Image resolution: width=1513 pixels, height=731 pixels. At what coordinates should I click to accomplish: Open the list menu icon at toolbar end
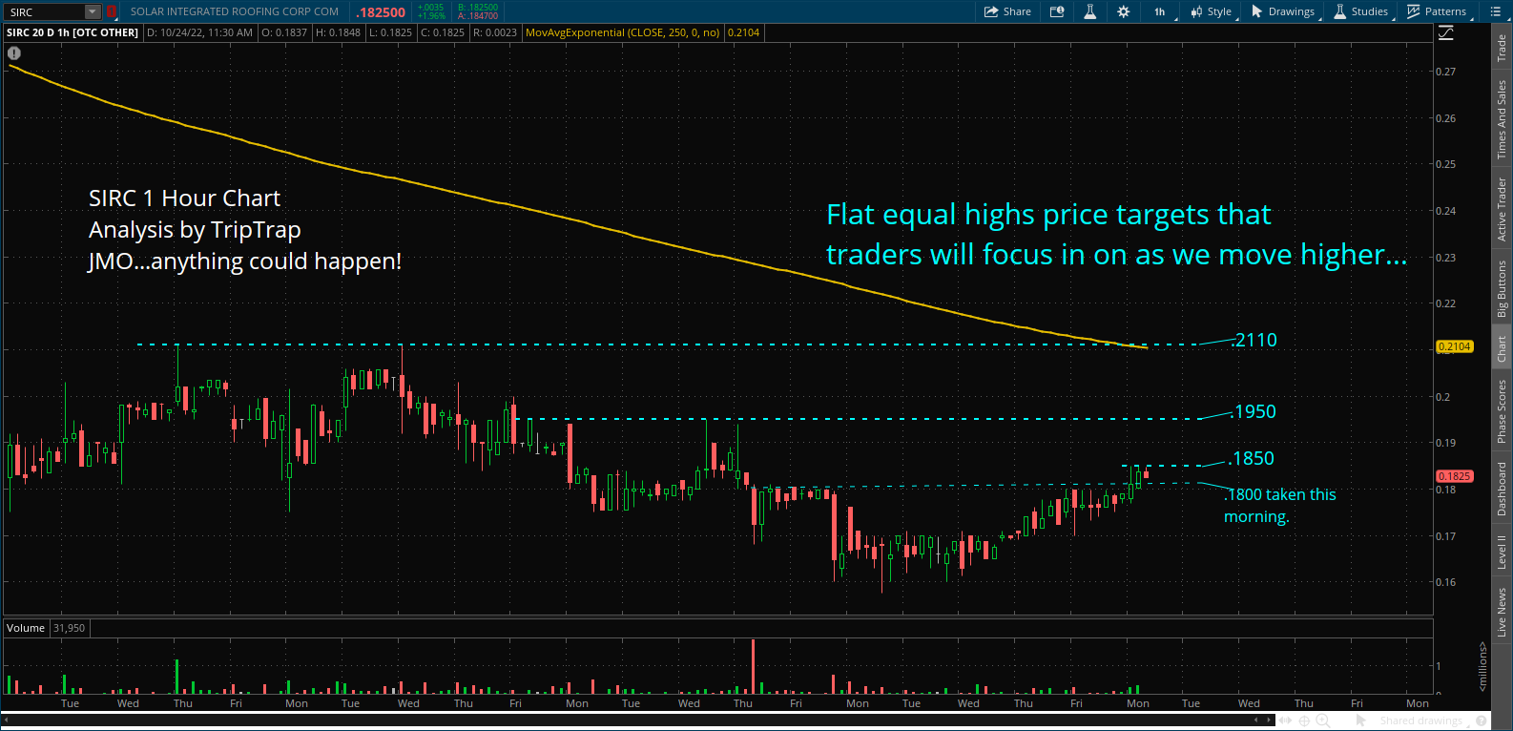[1495, 11]
